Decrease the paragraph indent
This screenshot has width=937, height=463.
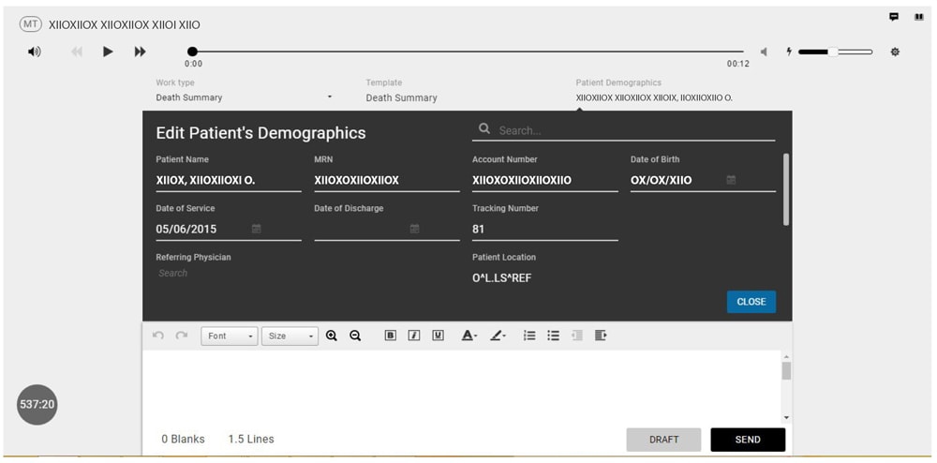pos(576,336)
